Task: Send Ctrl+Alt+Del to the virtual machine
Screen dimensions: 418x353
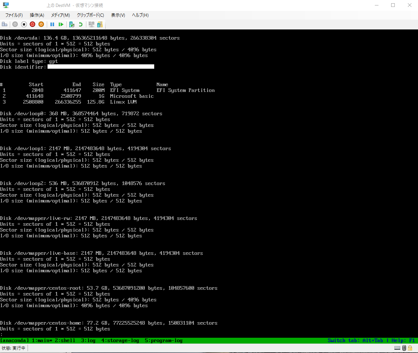Action: coord(4,24)
